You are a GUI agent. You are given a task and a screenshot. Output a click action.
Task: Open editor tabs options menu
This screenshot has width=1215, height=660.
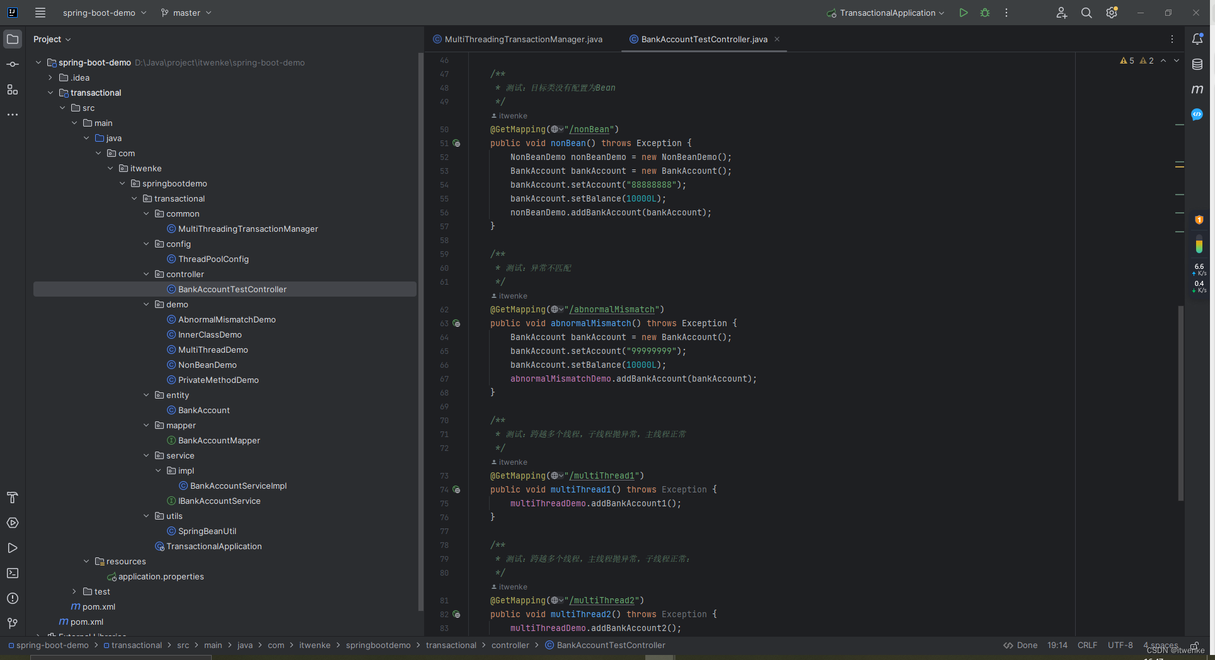(x=1172, y=39)
